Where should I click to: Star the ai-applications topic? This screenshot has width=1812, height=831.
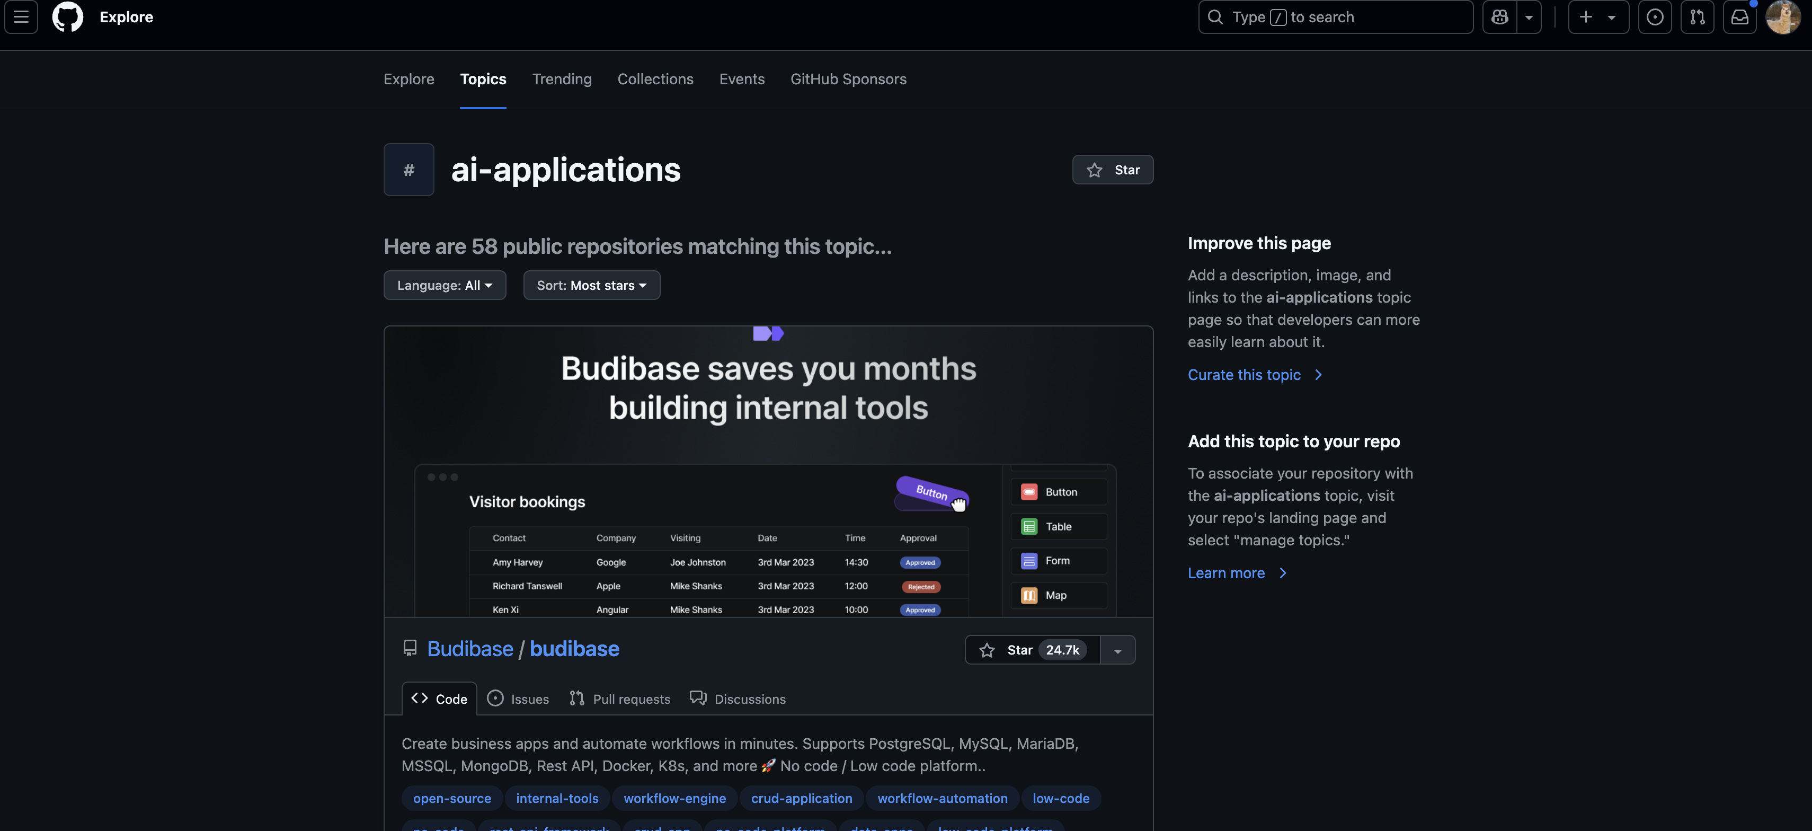click(1113, 170)
